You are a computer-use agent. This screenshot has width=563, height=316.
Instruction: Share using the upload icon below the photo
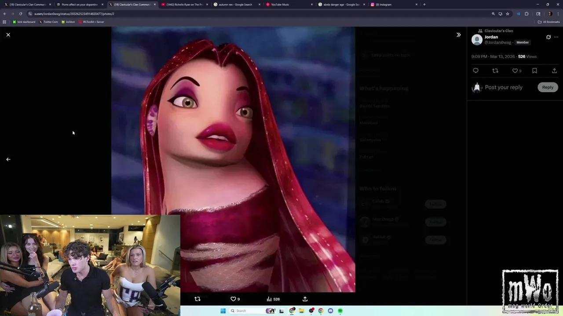click(x=305, y=299)
